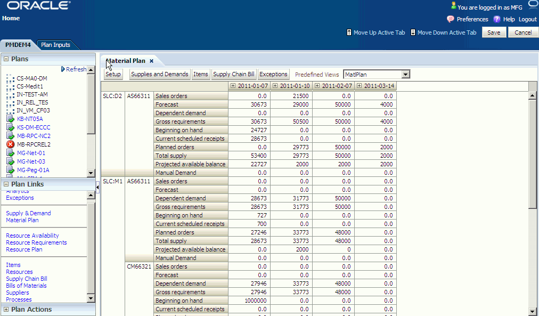539x316 pixels.
Task: Open the Resource Availability link
Action: click(x=32, y=236)
